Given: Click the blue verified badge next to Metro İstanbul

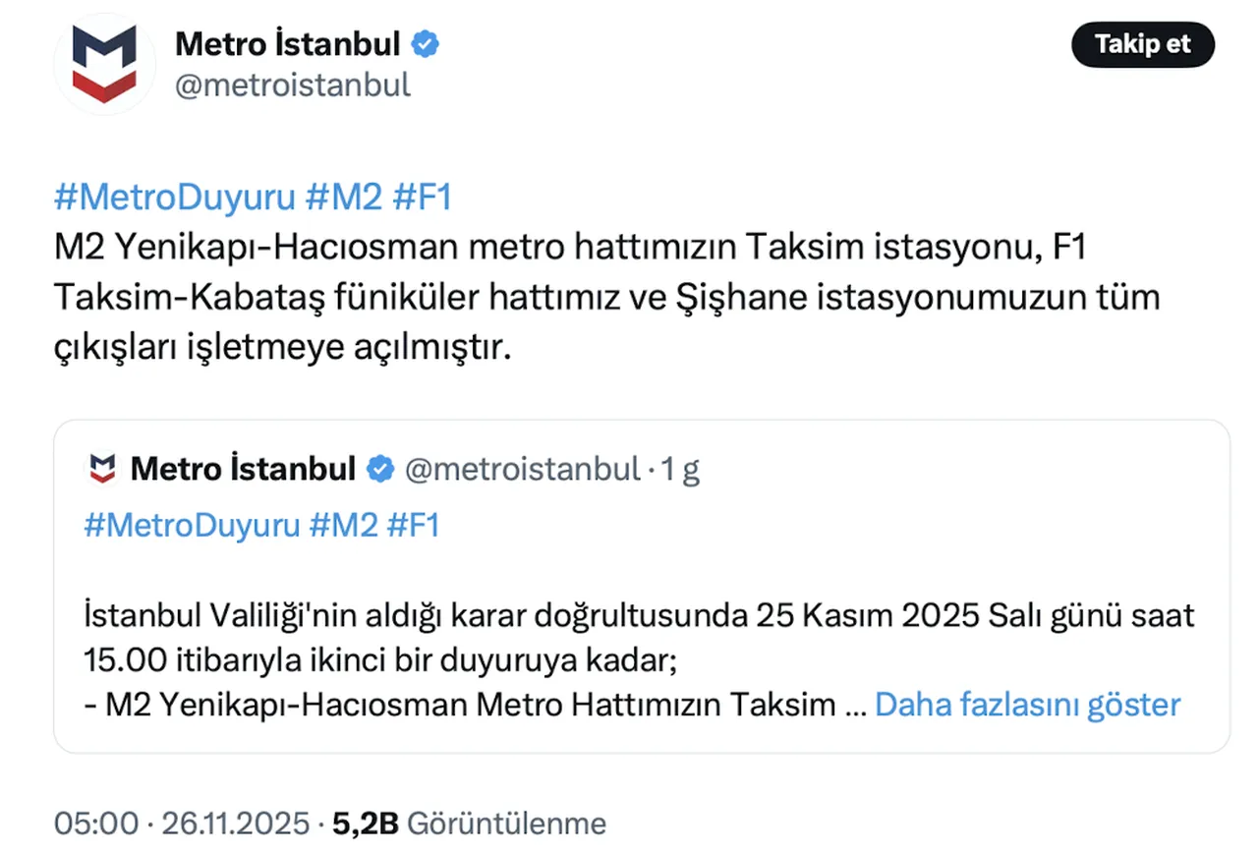Looking at the screenshot, I should tap(425, 43).
